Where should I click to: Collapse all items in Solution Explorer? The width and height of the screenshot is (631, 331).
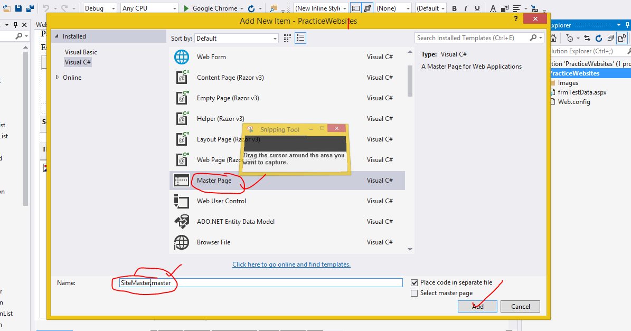pyautogui.click(x=611, y=38)
